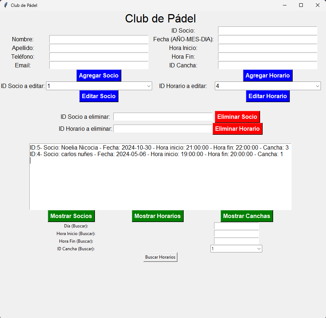Click the Día (Buscar) search field
Viewport: 326px width, 318px height.
click(x=236, y=226)
